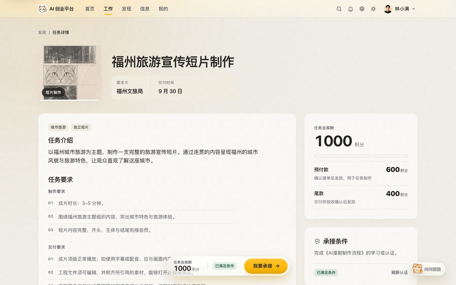
Task: Click the reward progress bar under 1000
Action: click(x=361, y=156)
